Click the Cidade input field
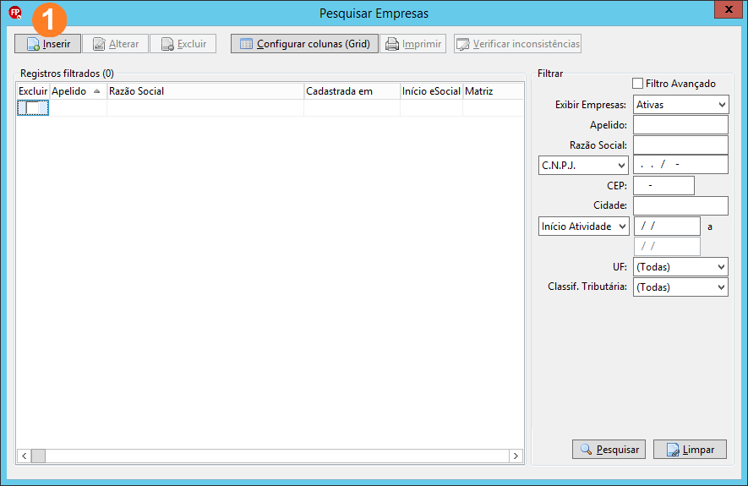748x486 pixels. pyautogui.click(x=680, y=205)
